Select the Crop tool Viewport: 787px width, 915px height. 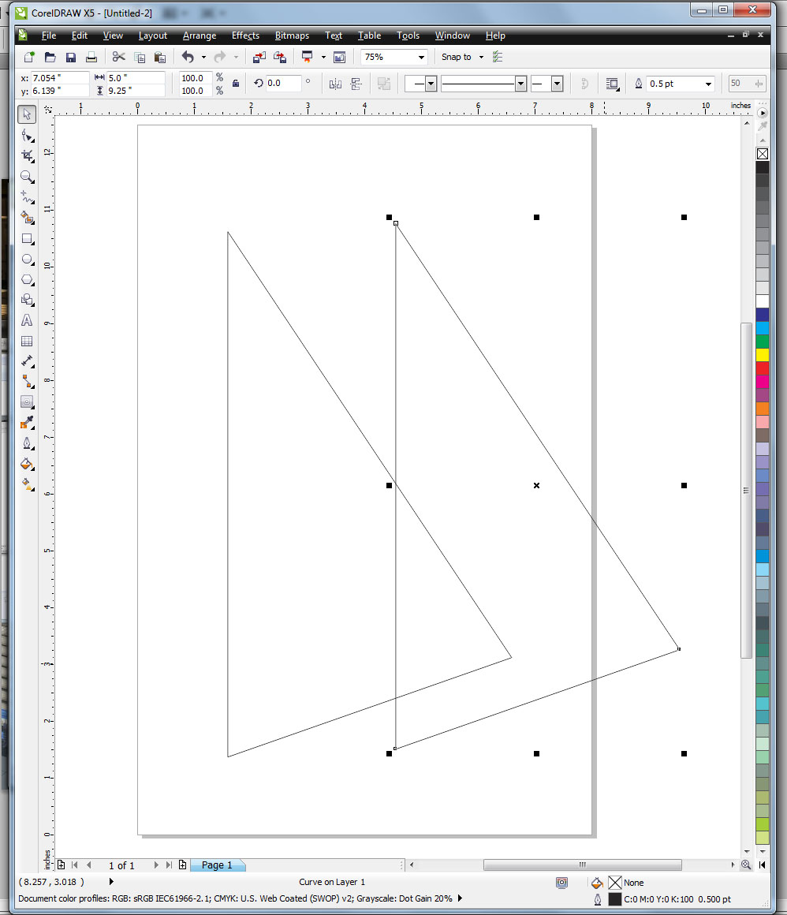point(27,156)
